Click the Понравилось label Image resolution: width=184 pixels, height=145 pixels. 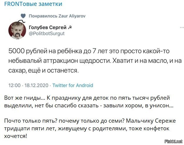coord(43,16)
